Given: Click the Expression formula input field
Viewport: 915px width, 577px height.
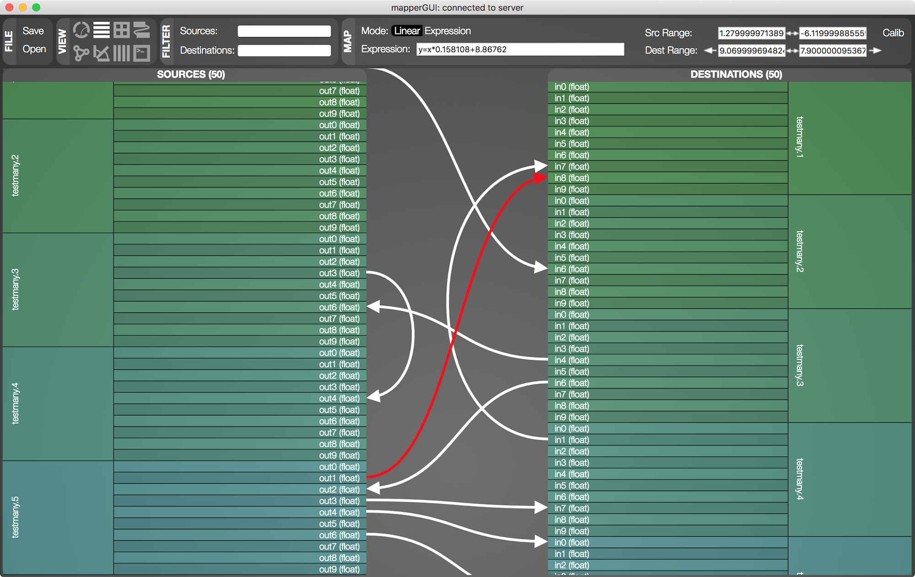Looking at the screenshot, I should tap(520, 49).
